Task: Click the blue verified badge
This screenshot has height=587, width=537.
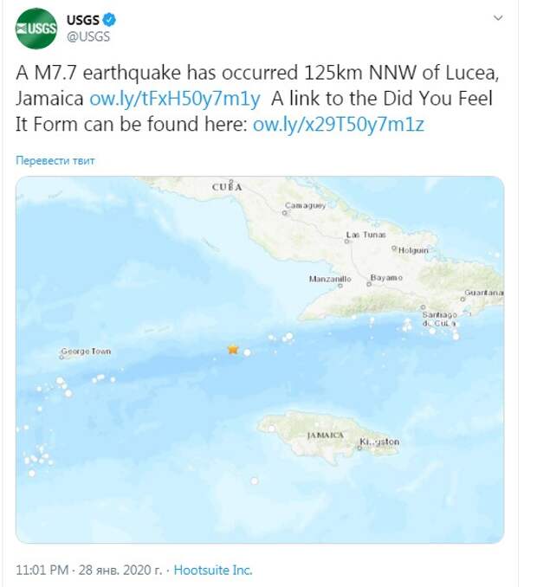Action: (109, 19)
